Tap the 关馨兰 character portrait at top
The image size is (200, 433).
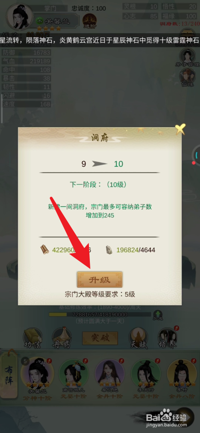point(19,17)
